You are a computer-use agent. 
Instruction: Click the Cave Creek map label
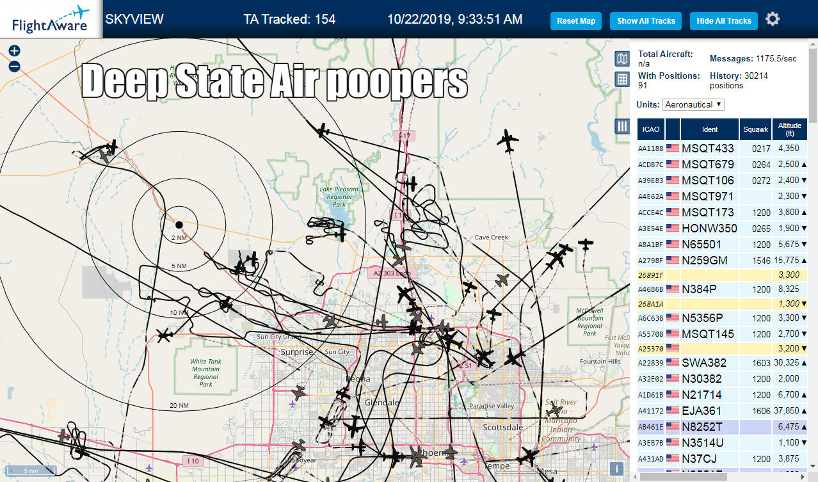492,237
